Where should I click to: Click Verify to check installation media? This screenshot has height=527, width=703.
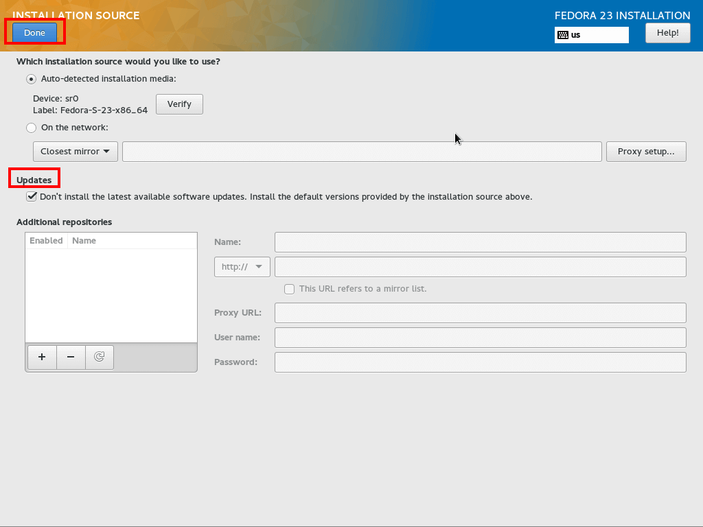pos(179,104)
